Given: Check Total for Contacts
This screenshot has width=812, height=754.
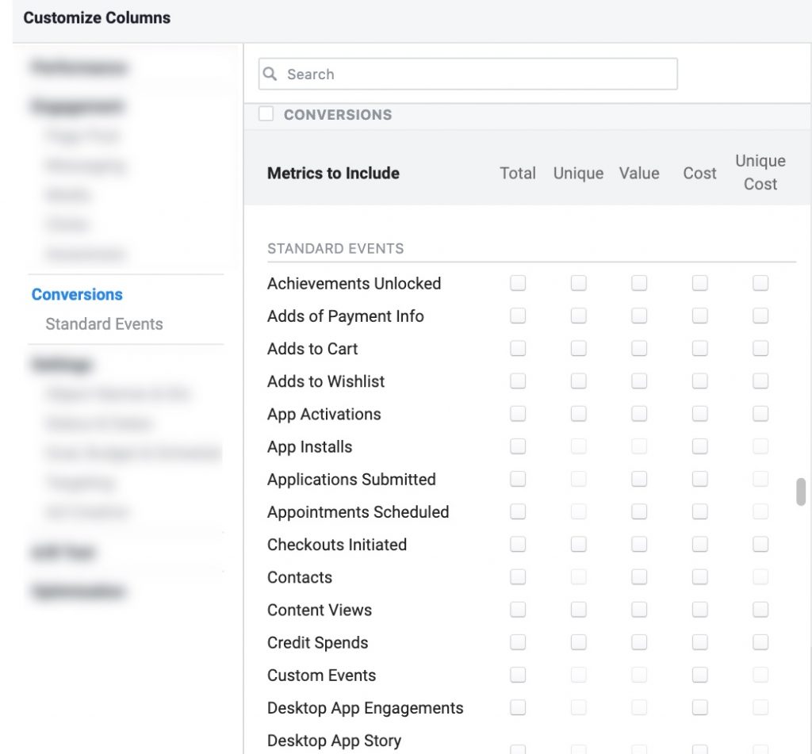Looking at the screenshot, I should click(518, 576).
